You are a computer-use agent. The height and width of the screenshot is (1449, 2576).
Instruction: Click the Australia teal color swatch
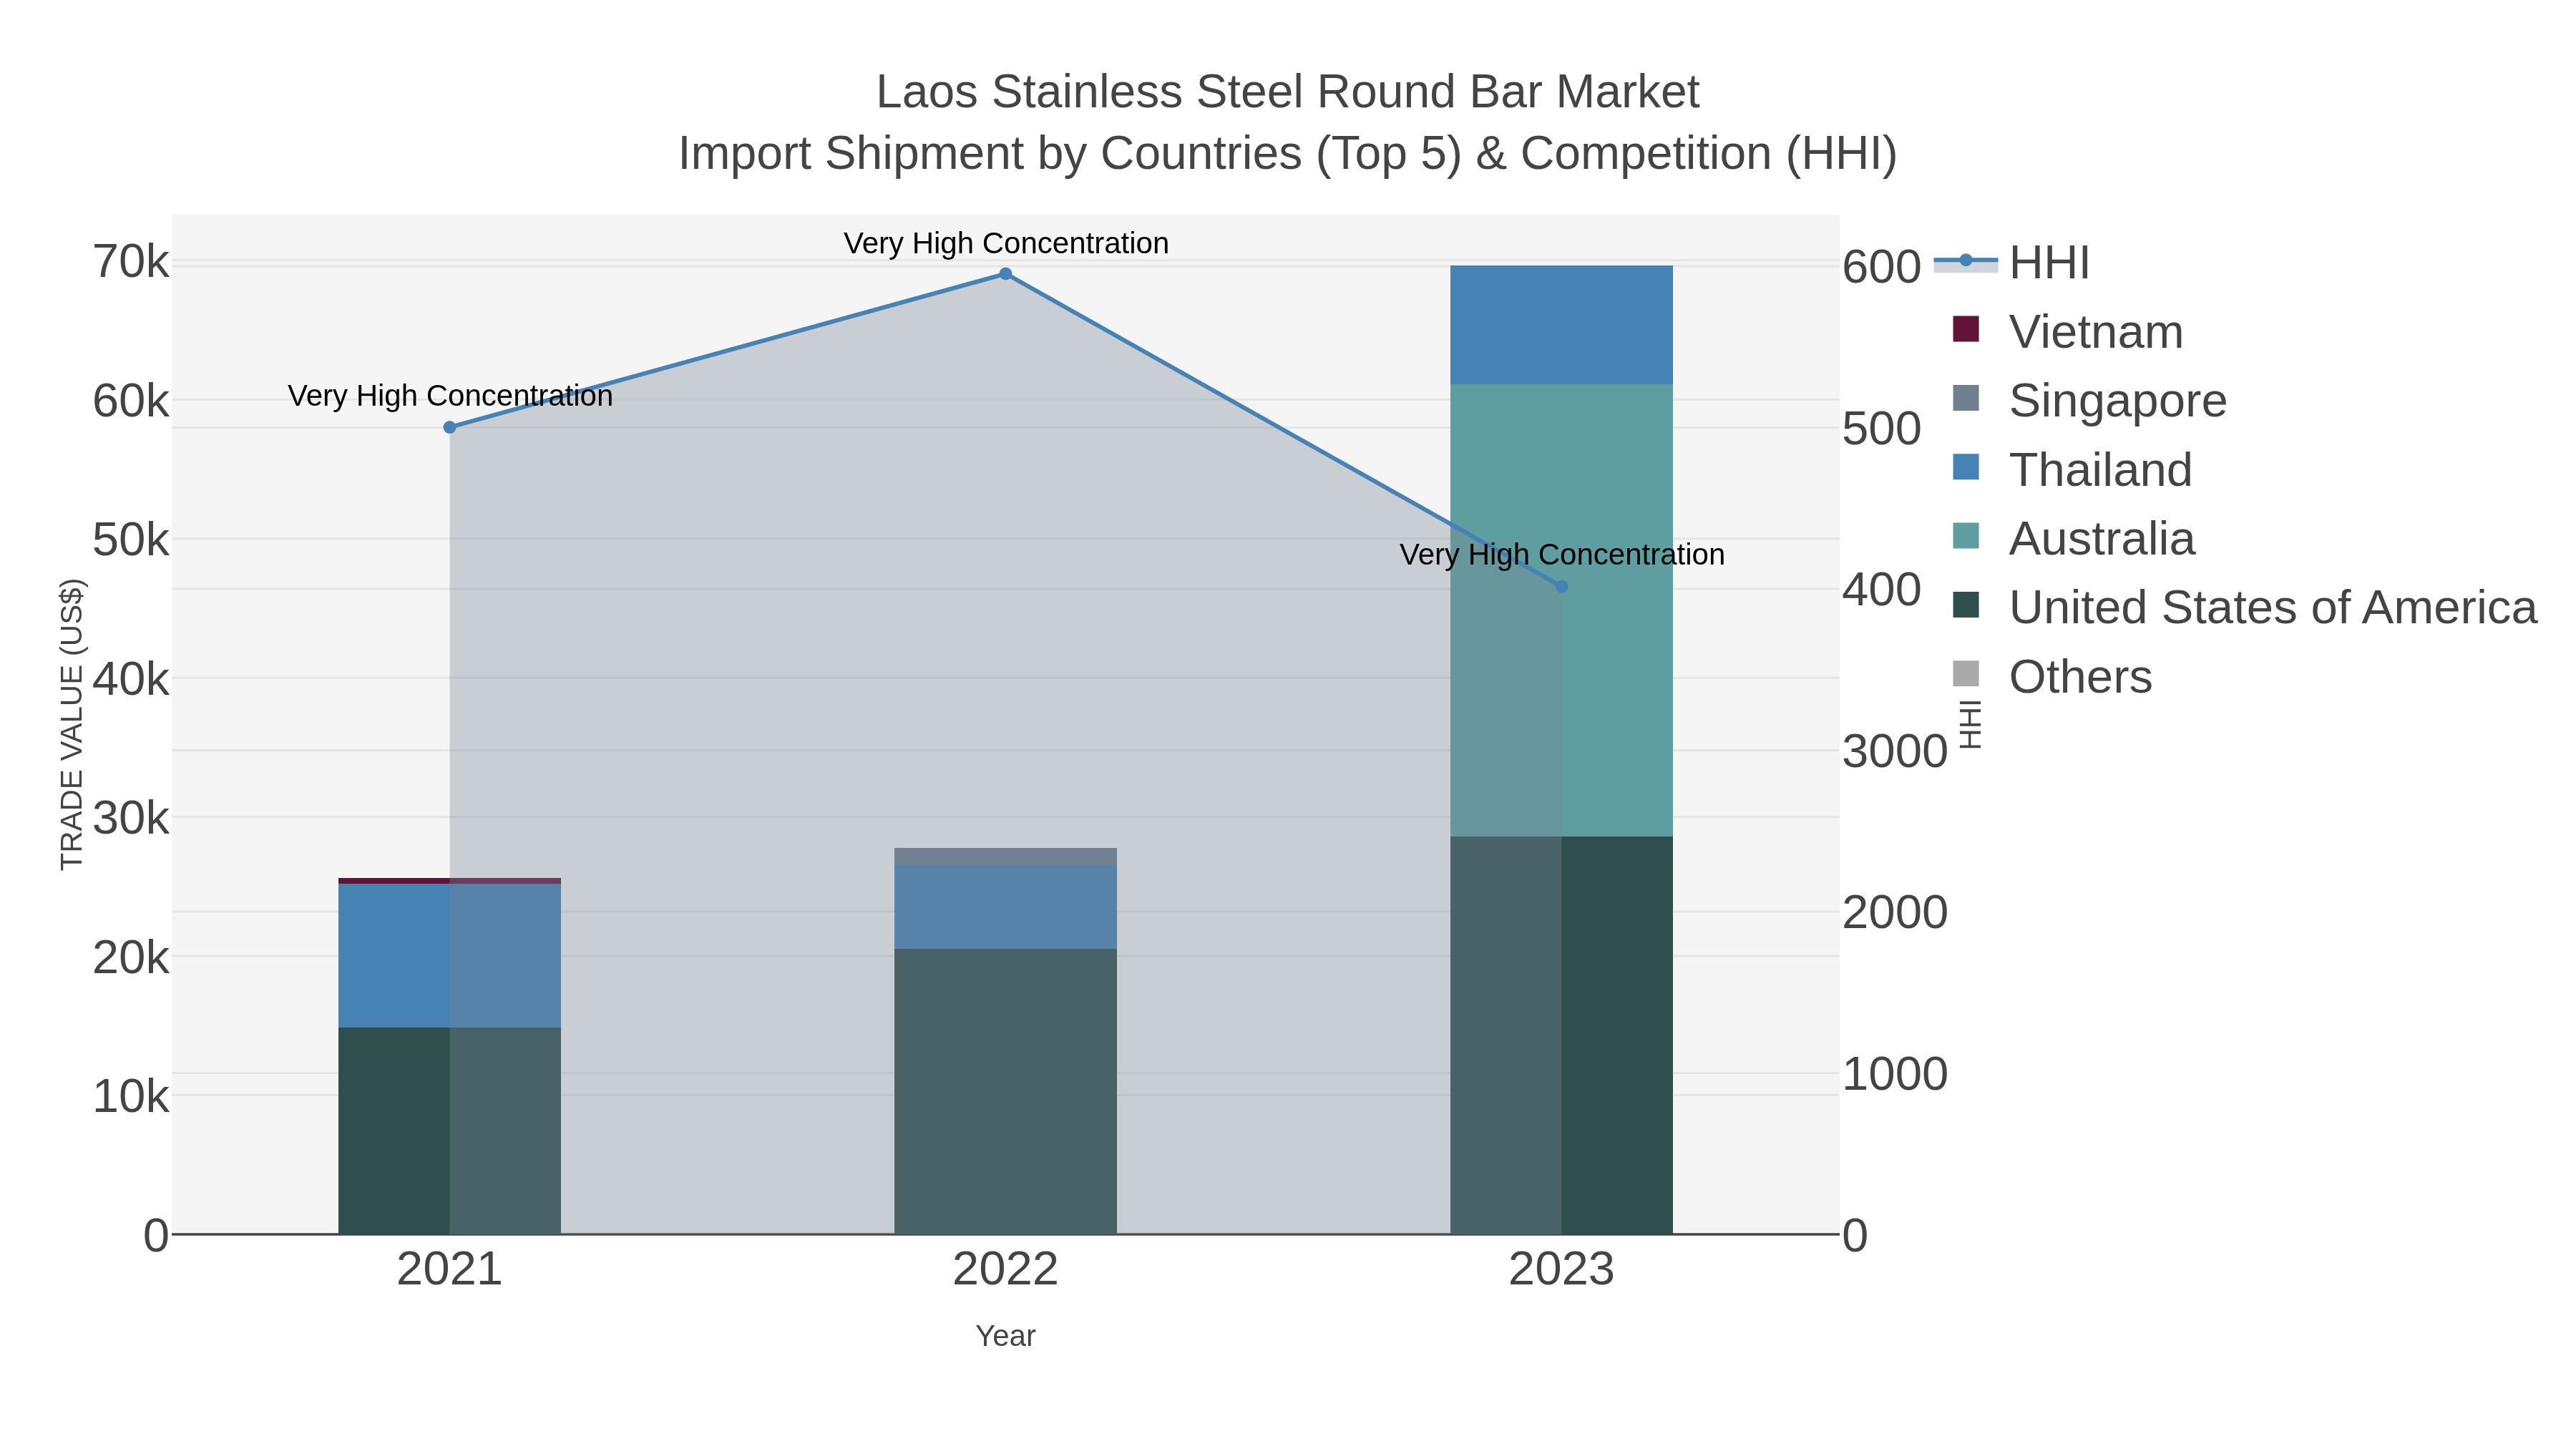click(1965, 536)
